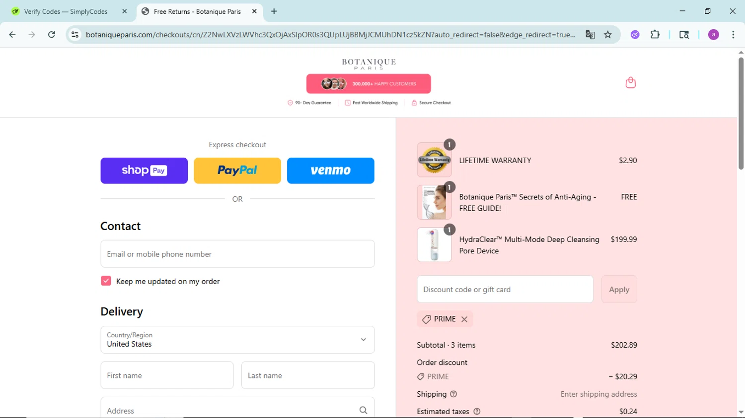Click the address bar URL
Screen dimensions: 745x418
pos(330,35)
